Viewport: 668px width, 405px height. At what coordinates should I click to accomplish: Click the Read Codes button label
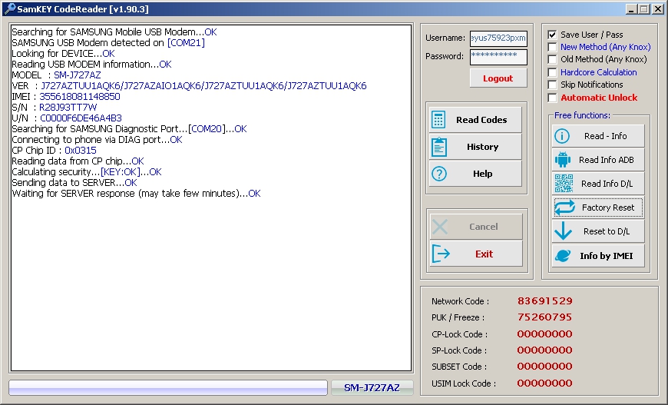point(481,120)
